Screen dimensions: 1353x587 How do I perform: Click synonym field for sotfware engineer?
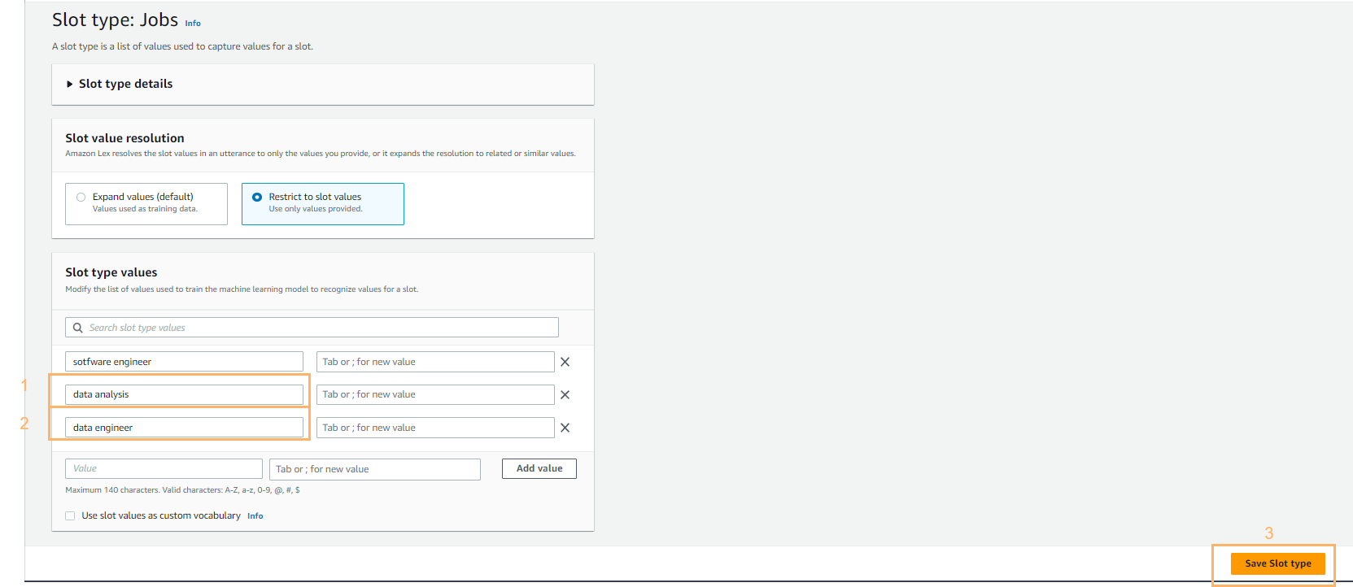tap(435, 362)
